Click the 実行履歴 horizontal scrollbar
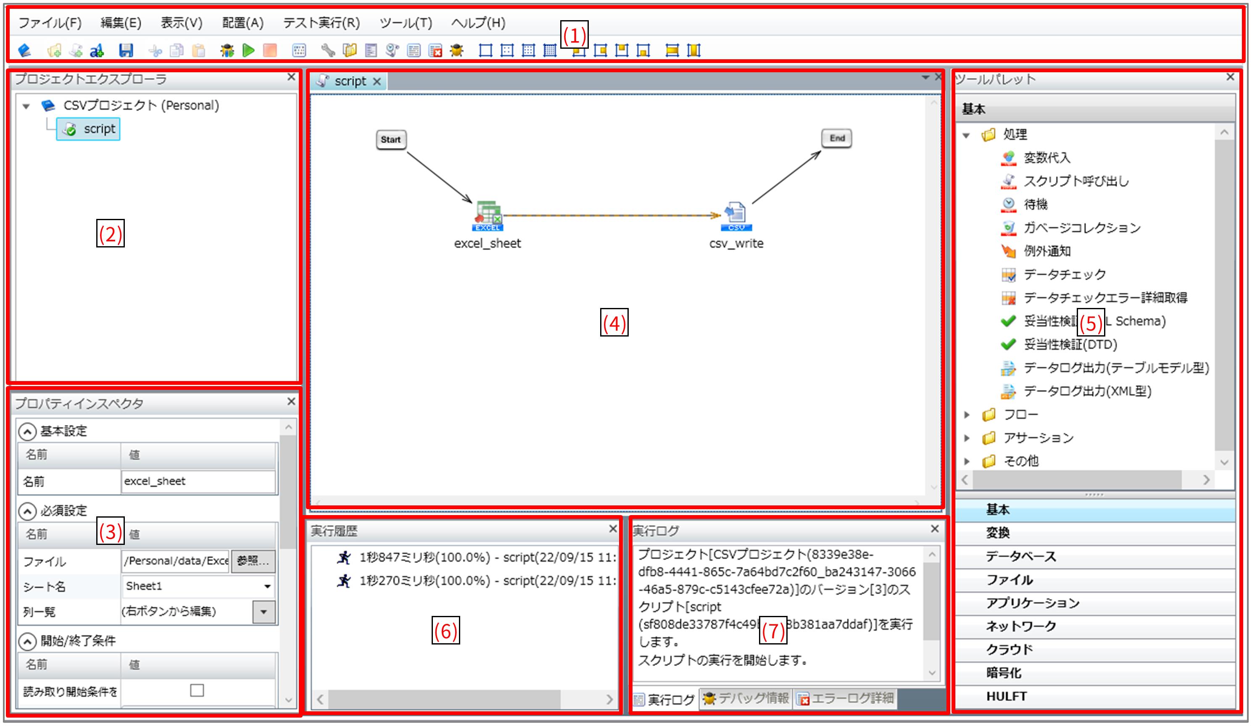This screenshot has height=726, width=1252. 444,699
